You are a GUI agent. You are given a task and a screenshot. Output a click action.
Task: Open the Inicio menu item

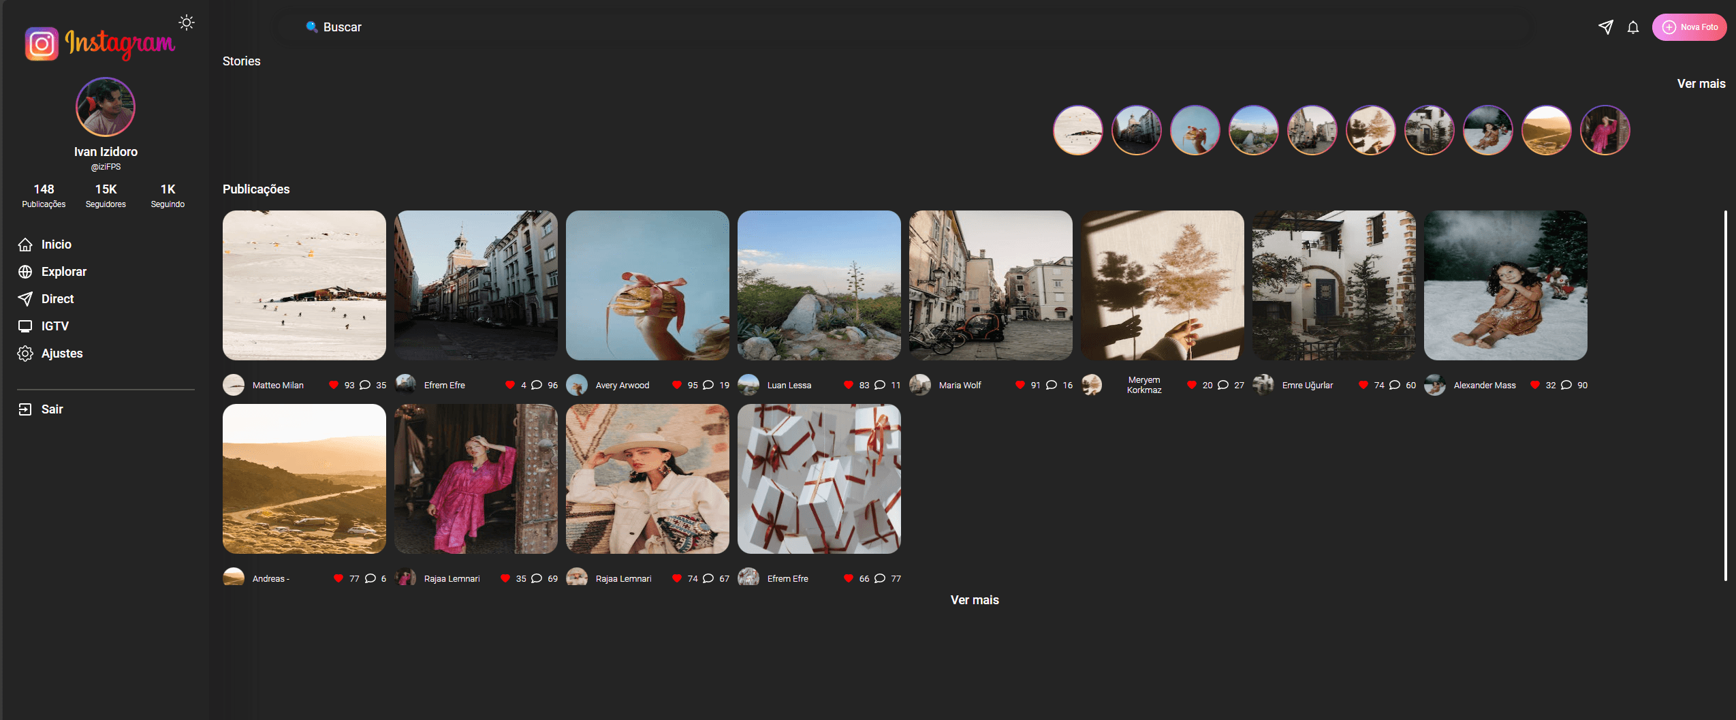tap(56, 245)
